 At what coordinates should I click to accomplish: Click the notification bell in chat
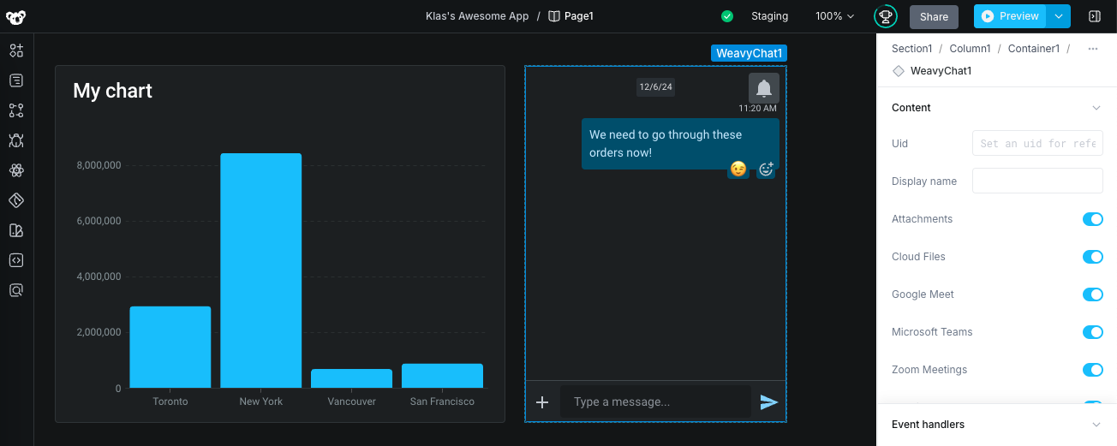(x=764, y=88)
